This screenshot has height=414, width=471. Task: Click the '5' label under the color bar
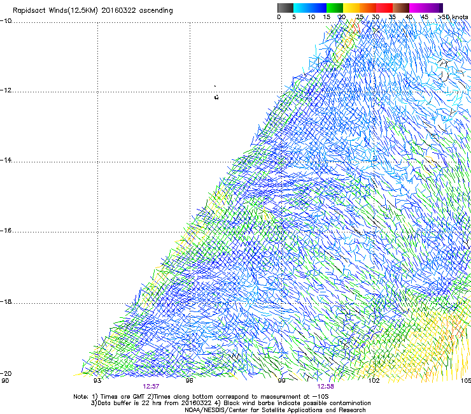tap(294, 17)
